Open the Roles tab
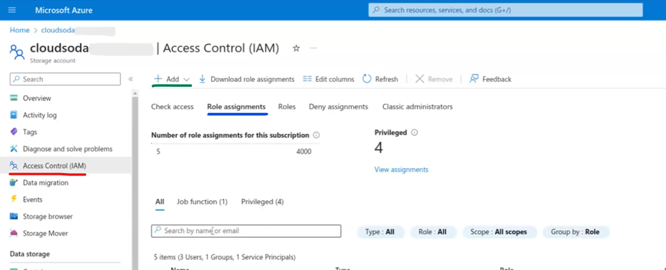The image size is (666, 270). (x=287, y=107)
